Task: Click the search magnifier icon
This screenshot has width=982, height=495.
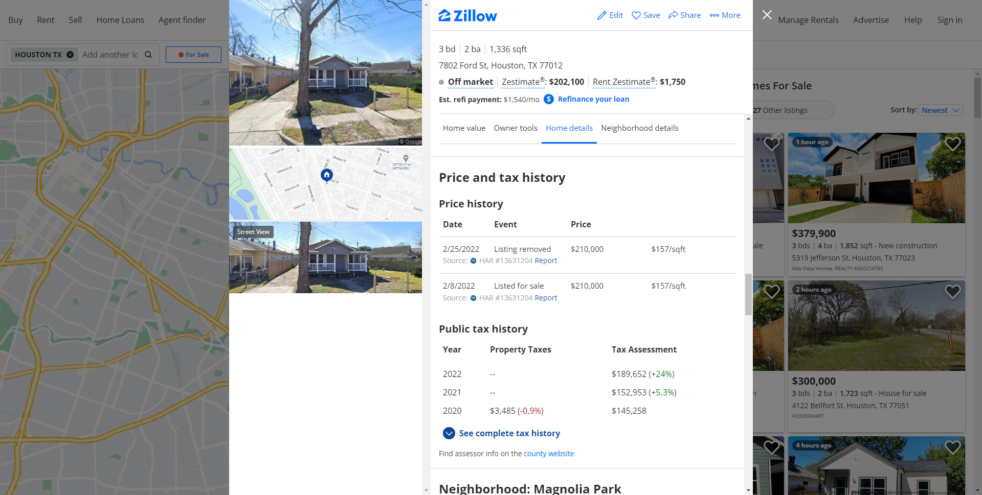Action: point(148,55)
